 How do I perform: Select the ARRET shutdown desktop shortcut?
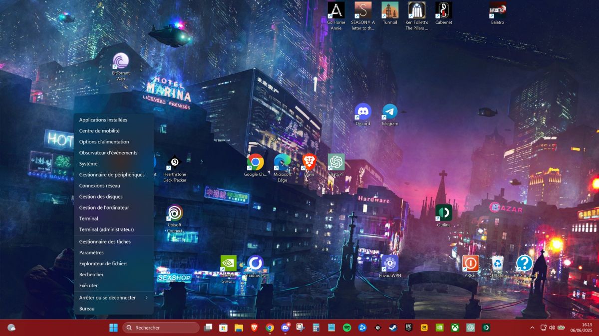[471, 266]
